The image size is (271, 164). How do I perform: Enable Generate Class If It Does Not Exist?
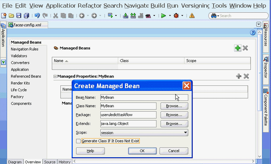point(78,141)
